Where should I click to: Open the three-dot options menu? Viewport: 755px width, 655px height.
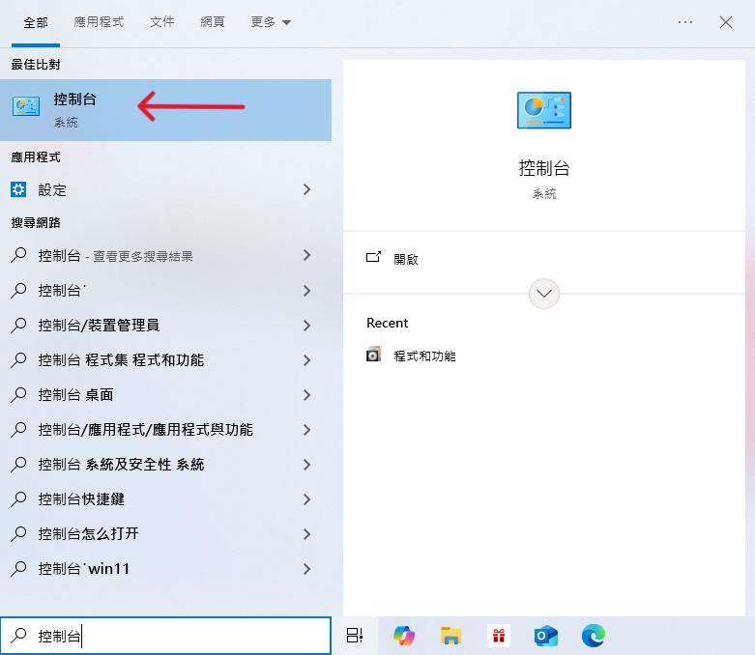(685, 22)
